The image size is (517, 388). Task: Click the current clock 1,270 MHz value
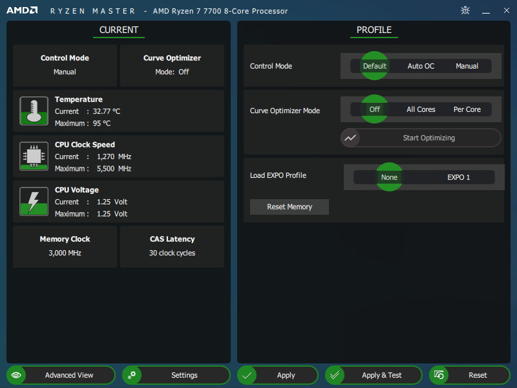114,156
